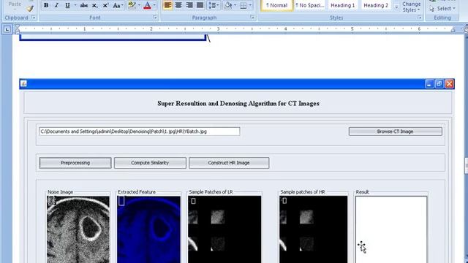468x263 pixels.
Task: Apply text highlight color
Action: point(132,5)
